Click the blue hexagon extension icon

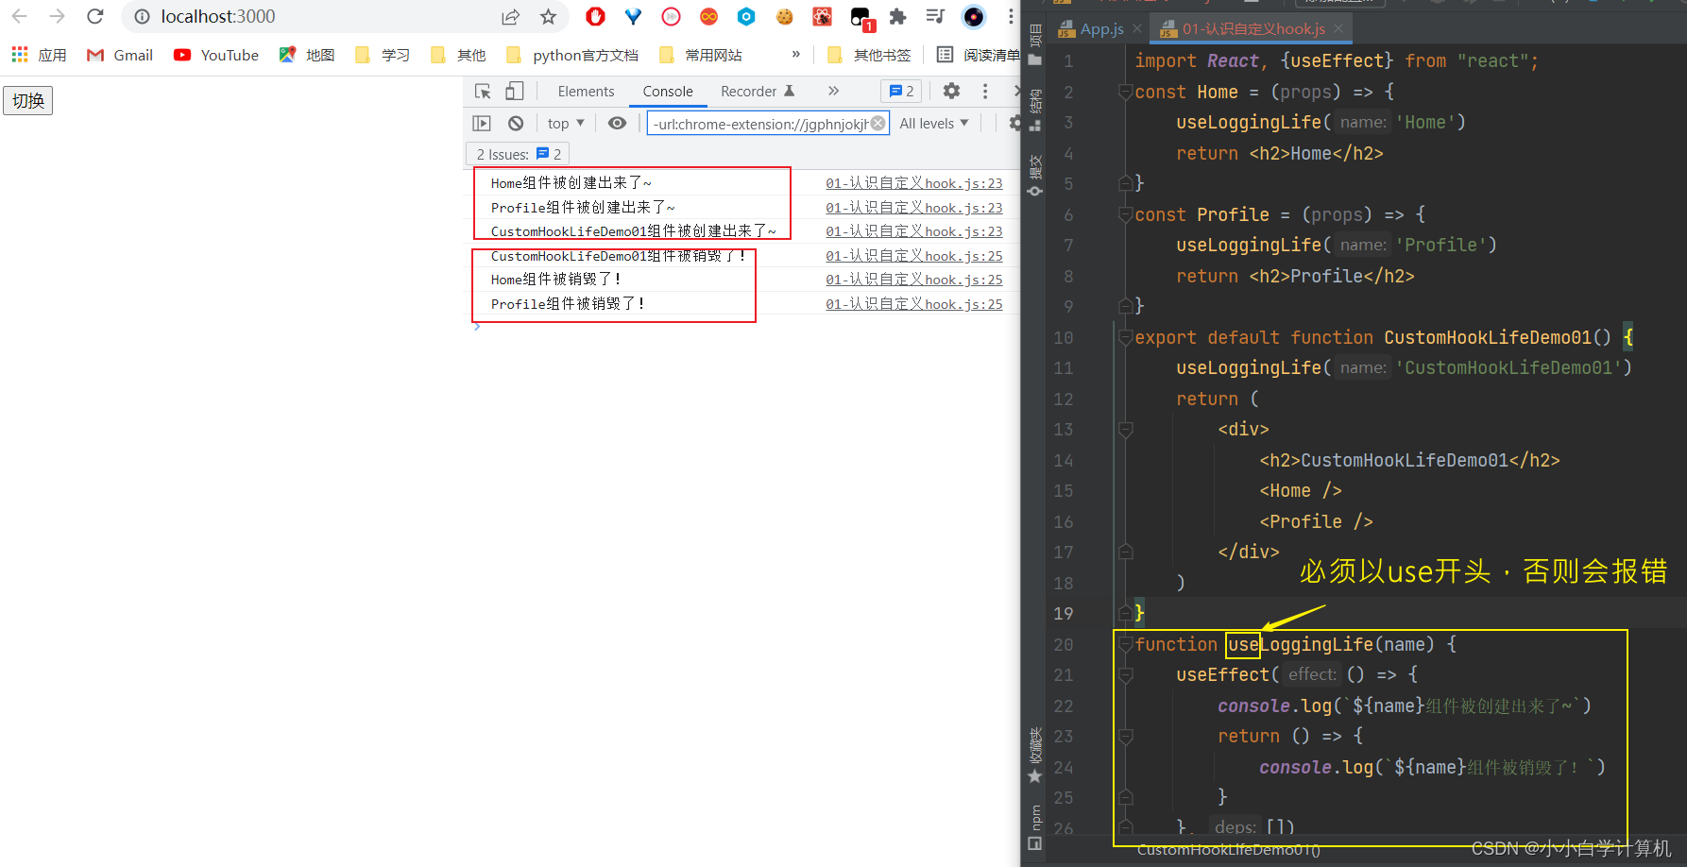click(x=746, y=16)
